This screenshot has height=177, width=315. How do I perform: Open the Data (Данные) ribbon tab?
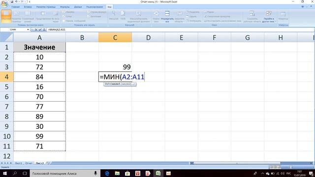pyautogui.click(x=78, y=7)
